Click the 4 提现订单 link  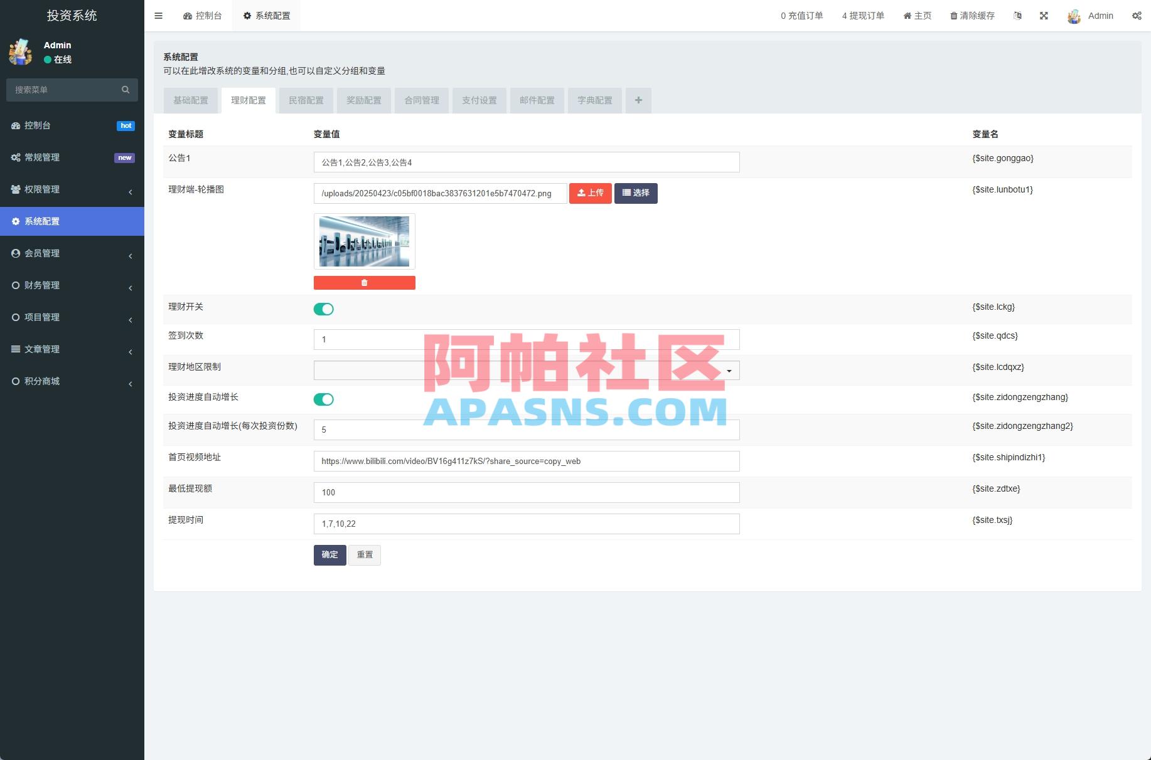862,16
